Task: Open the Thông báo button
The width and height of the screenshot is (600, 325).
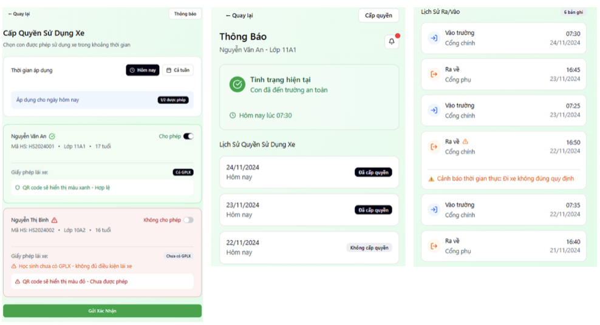Action: tap(185, 14)
